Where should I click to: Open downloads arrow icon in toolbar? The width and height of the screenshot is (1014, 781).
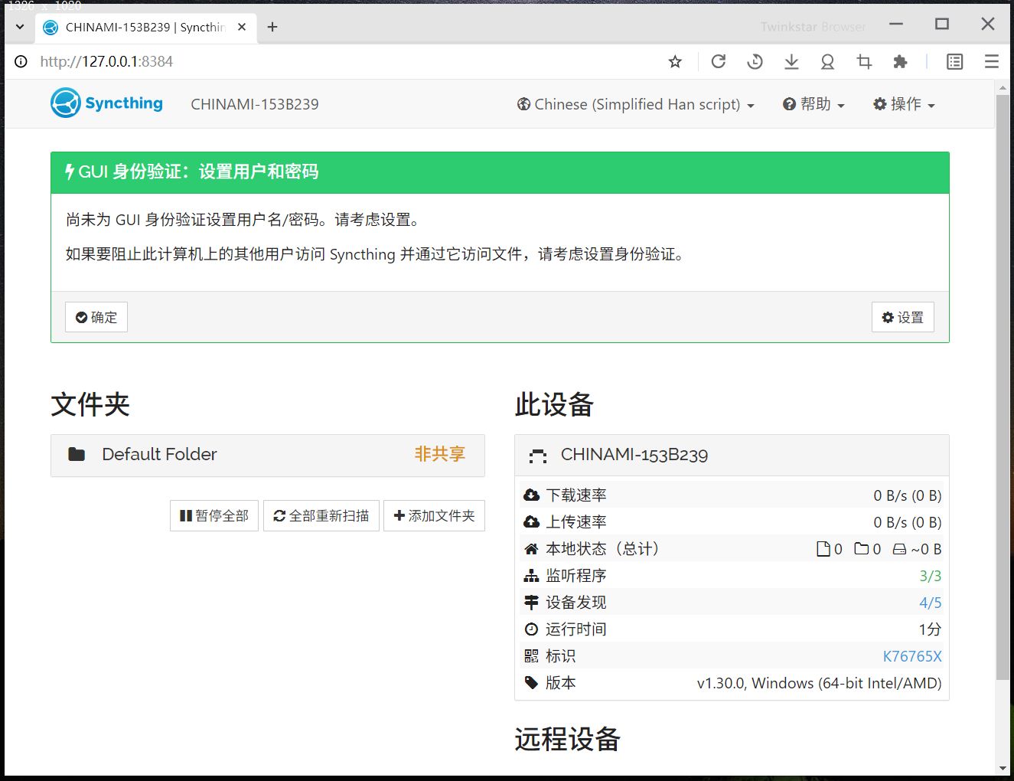(791, 62)
